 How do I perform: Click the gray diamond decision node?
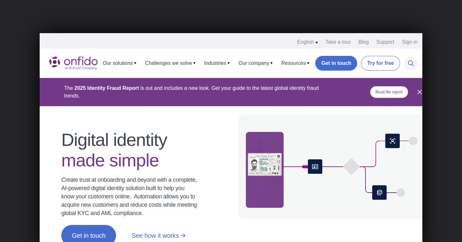point(351,166)
